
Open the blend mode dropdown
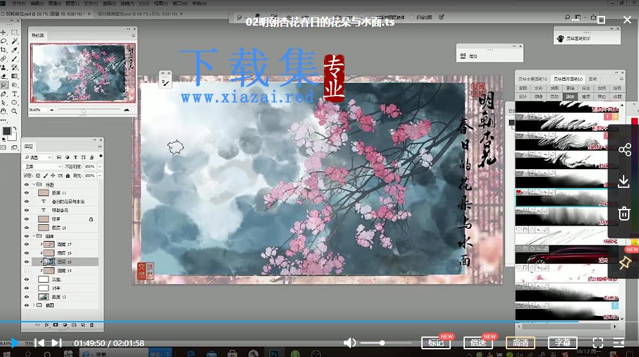click(43, 167)
